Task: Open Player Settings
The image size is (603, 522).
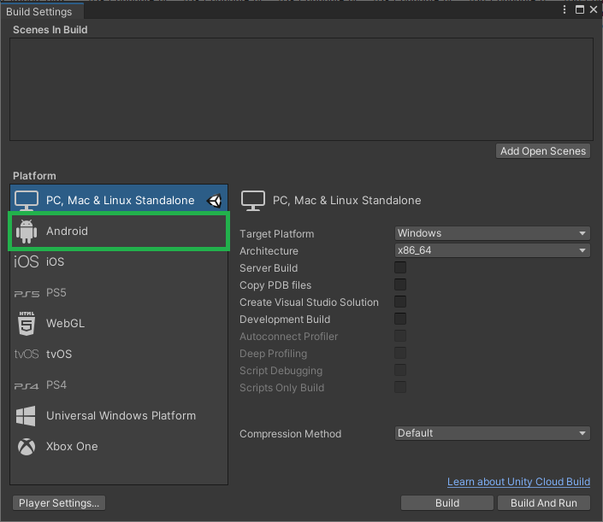Action: click(59, 503)
